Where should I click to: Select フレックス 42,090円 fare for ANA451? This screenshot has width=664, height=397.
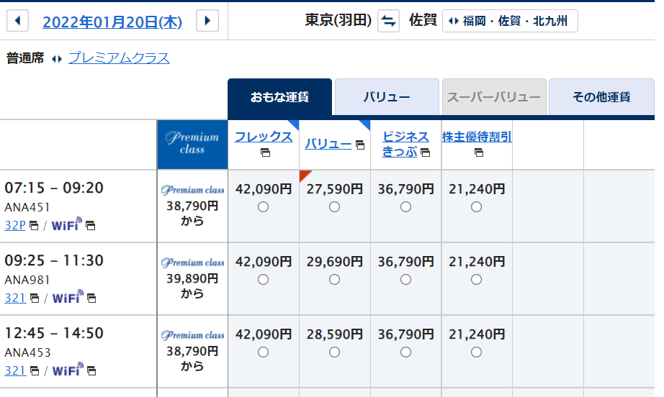point(263,206)
